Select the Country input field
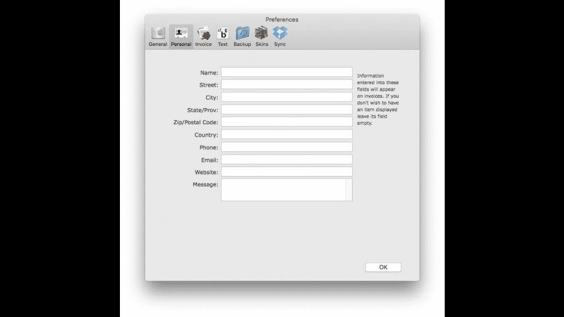Viewport: 564px width, 317px height. [x=287, y=135]
